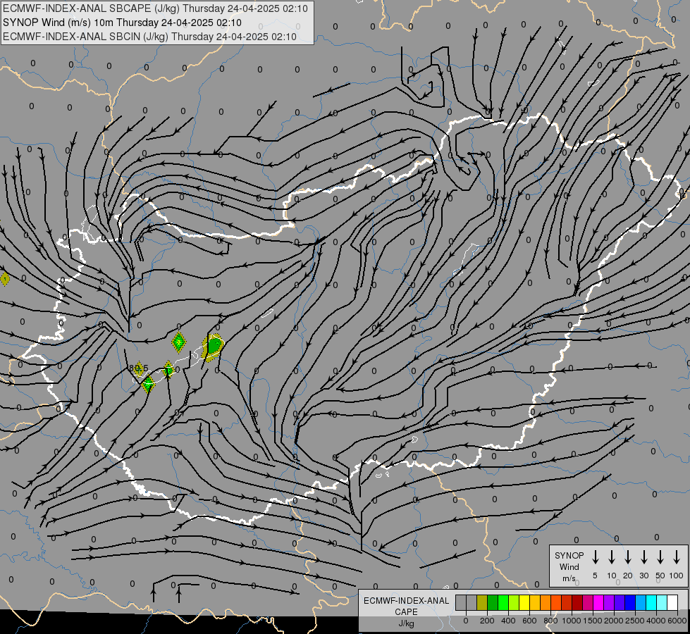690x634 pixels.
Task: Select the olive CAPE legend swatch
Action: (482, 602)
